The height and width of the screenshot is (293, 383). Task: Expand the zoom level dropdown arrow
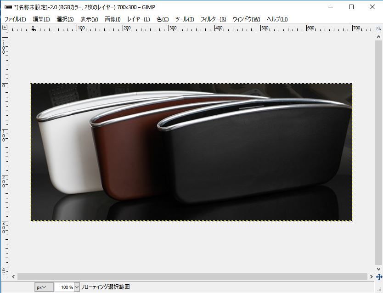(77, 287)
